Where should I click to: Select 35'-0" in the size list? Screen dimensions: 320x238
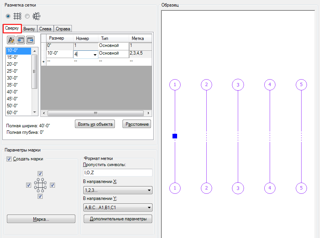18,85
